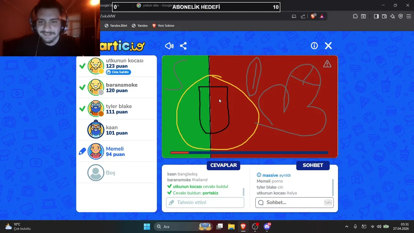The width and height of the screenshot is (414, 233).
Task: Open Discord from the taskbar
Action: click(x=267, y=227)
